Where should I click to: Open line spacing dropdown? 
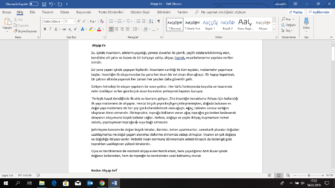pos(136,29)
